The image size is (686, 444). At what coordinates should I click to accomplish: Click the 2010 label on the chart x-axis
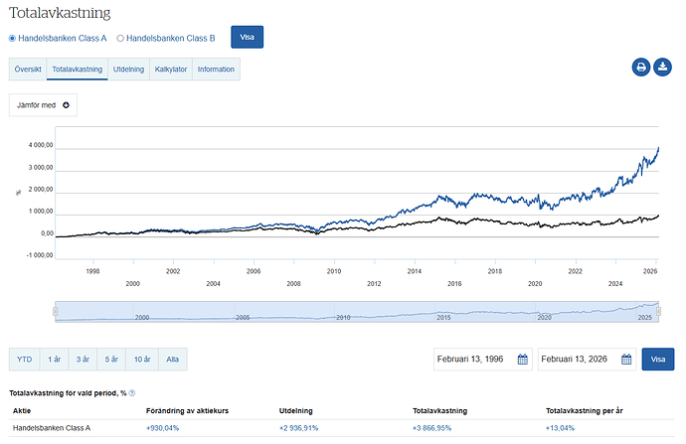(x=334, y=271)
